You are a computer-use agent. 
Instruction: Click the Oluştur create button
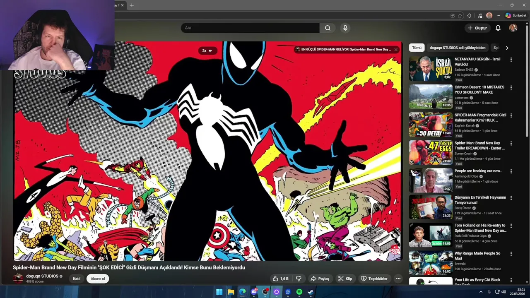tap(477, 28)
